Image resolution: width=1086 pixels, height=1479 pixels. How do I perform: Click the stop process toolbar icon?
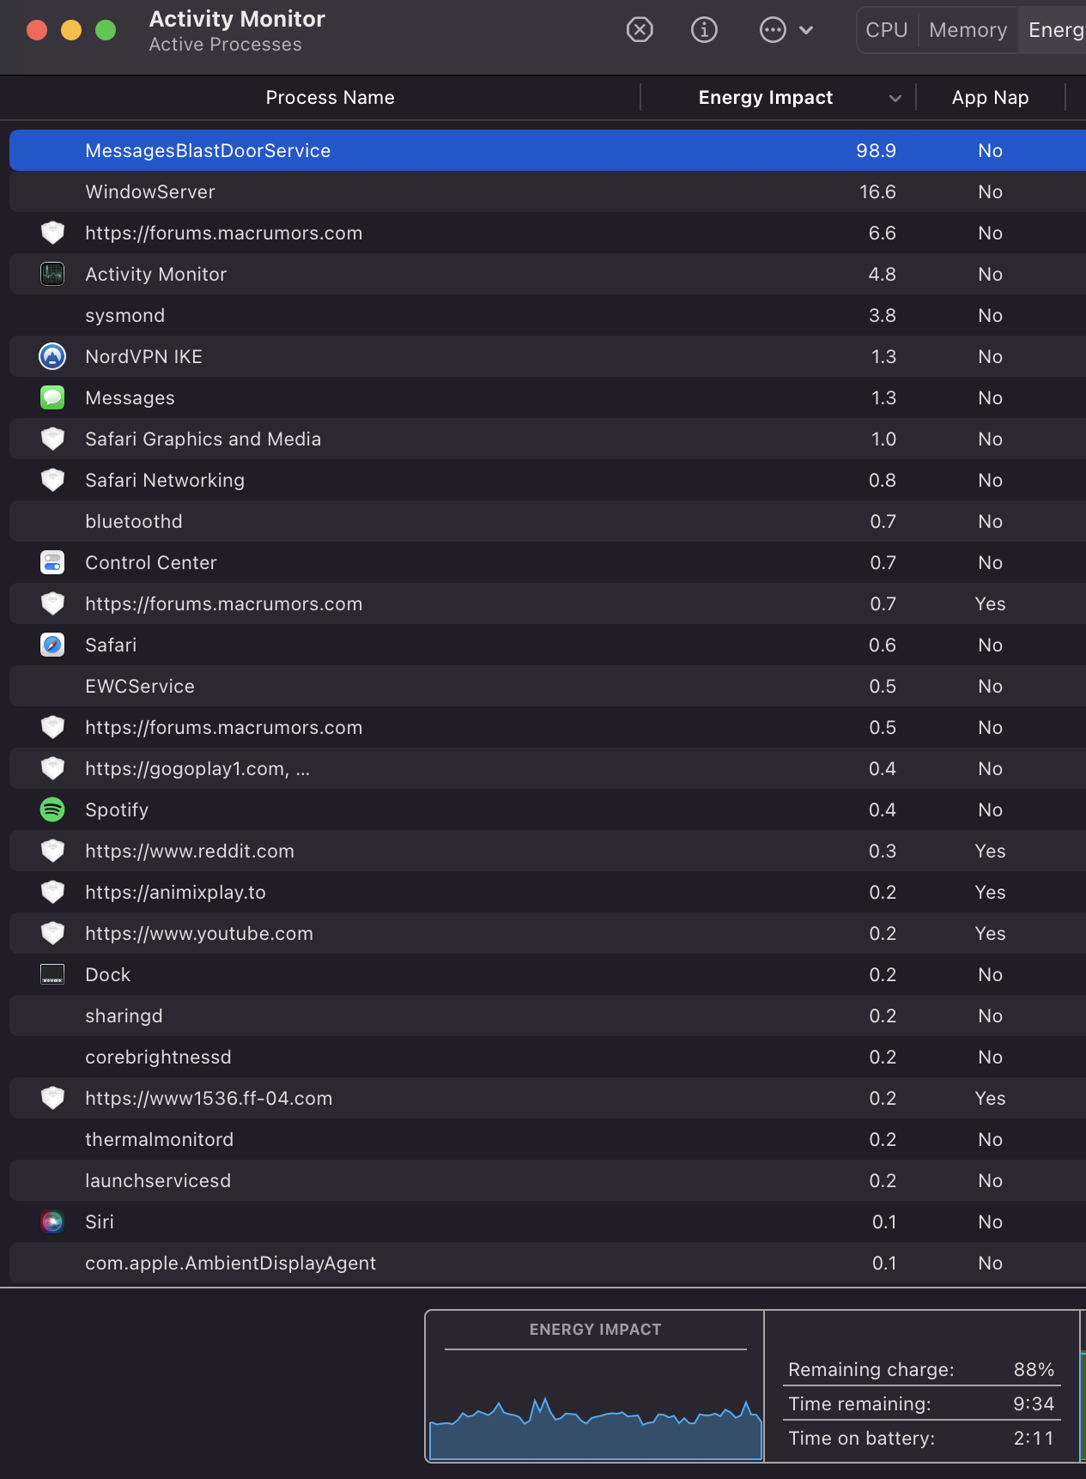(x=640, y=30)
